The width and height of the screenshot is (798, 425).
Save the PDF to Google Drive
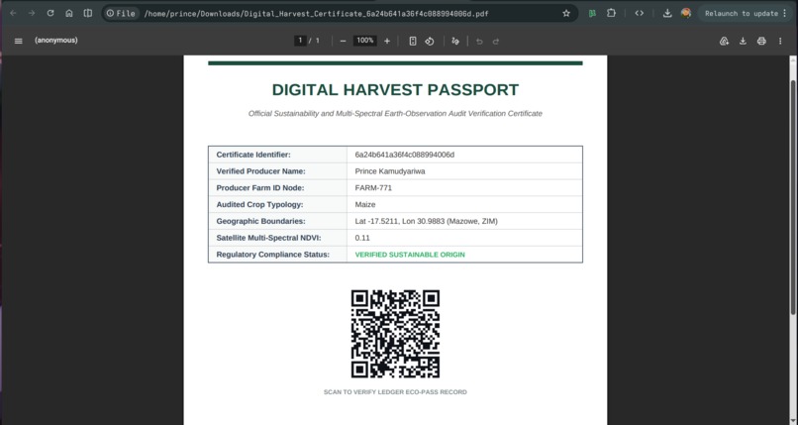[x=724, y=41]
